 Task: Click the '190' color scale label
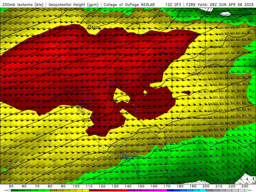click(x=193, y=186)
